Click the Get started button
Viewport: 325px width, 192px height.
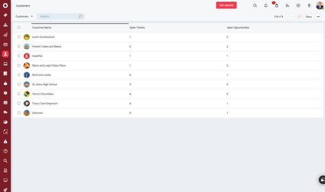(x=226, y=5)
